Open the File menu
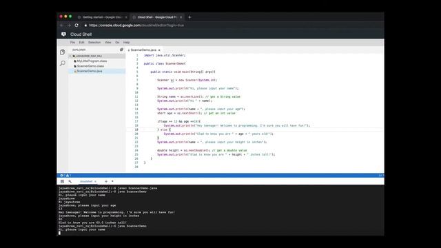 pyautogui.click(x=72, y=43)
